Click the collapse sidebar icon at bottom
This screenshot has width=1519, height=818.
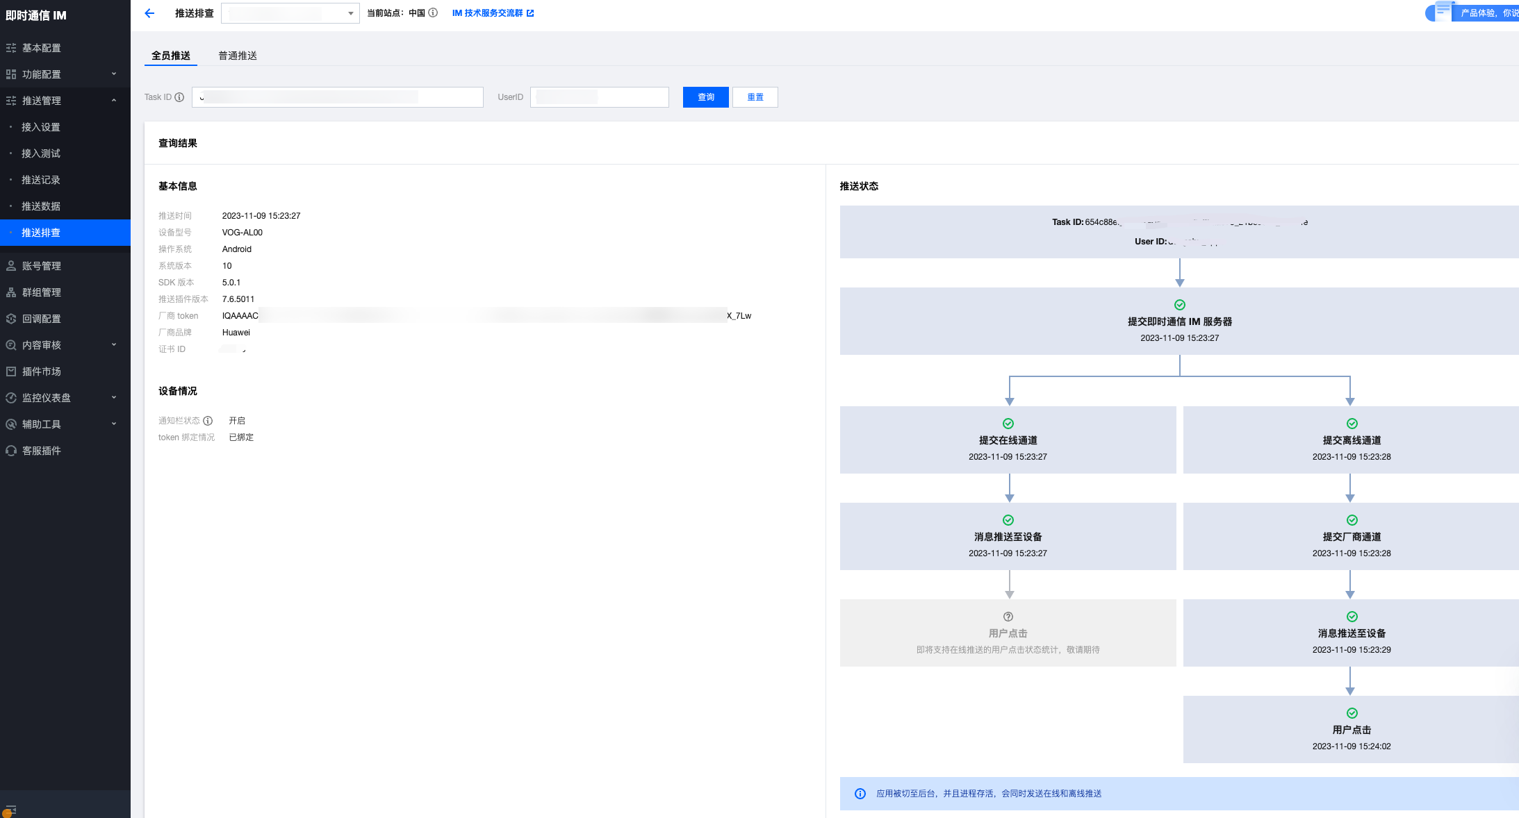point(10,810)
